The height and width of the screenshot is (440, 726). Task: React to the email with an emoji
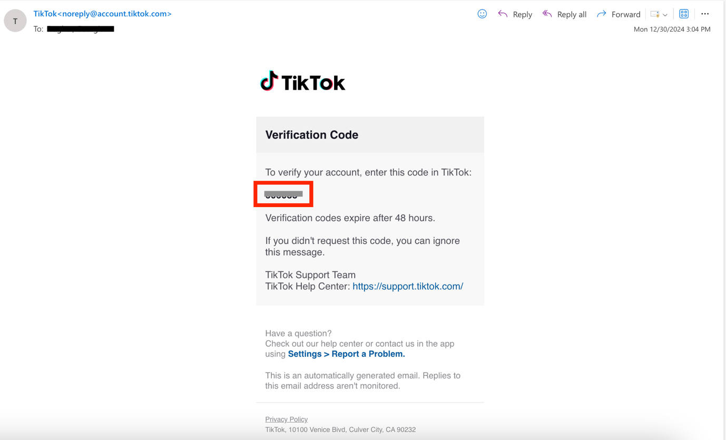pyautogui.click(x=482, y=14)
